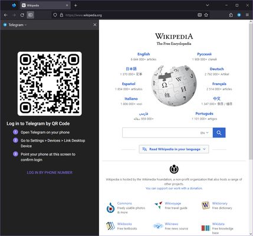
Task: Open Français Wikipedia link
Action: [x=219, y=84]
